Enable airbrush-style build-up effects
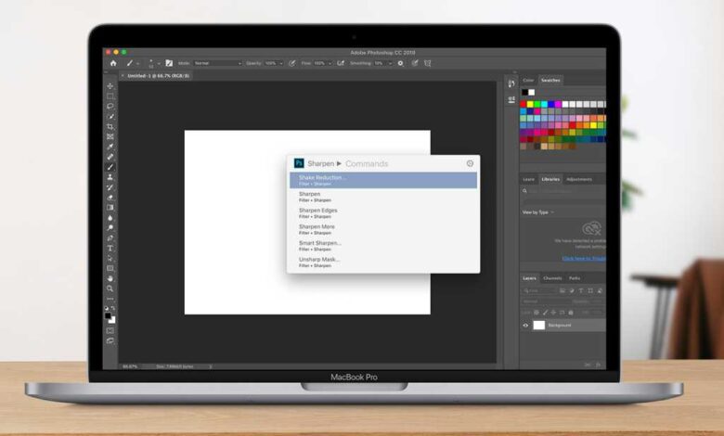 tap(341, 63)
